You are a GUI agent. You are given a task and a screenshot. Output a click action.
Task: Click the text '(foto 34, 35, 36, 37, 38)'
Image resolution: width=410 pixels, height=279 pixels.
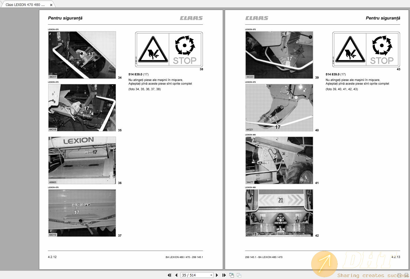point(145,89)
